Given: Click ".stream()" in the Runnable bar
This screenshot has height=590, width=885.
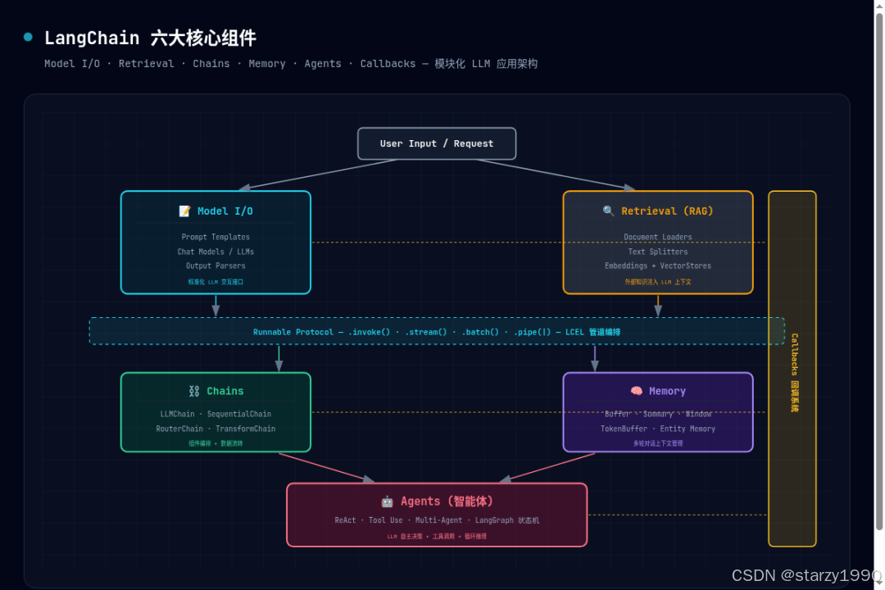Looking at the screenshot, I should click(x=426, y=332).
